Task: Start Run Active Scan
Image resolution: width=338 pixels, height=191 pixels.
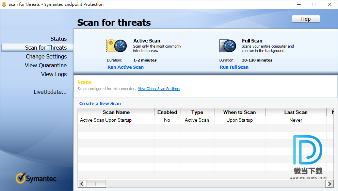Action: (126, 67)
